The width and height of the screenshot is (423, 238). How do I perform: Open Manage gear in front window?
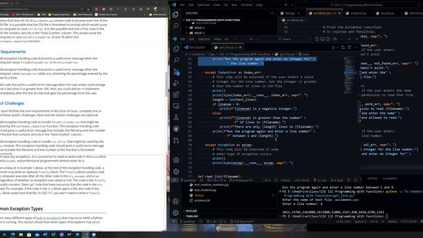pos(176,172)
